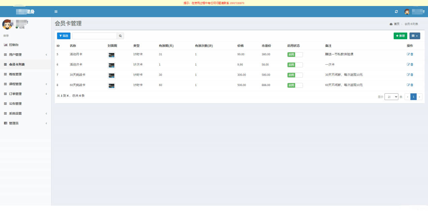
Task: Open cover thumbnail of 活动次卡
Action: tap(112, 65)
